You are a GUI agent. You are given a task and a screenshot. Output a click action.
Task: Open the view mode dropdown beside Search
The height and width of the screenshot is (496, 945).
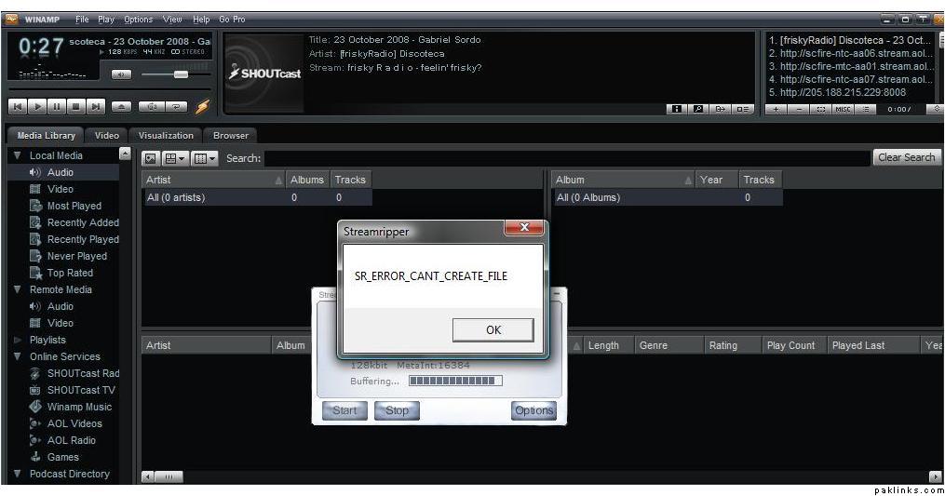click(175, 158)
